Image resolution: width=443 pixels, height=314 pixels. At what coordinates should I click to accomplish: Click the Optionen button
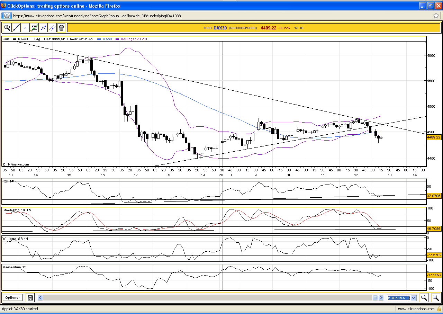tap(12, 297)
